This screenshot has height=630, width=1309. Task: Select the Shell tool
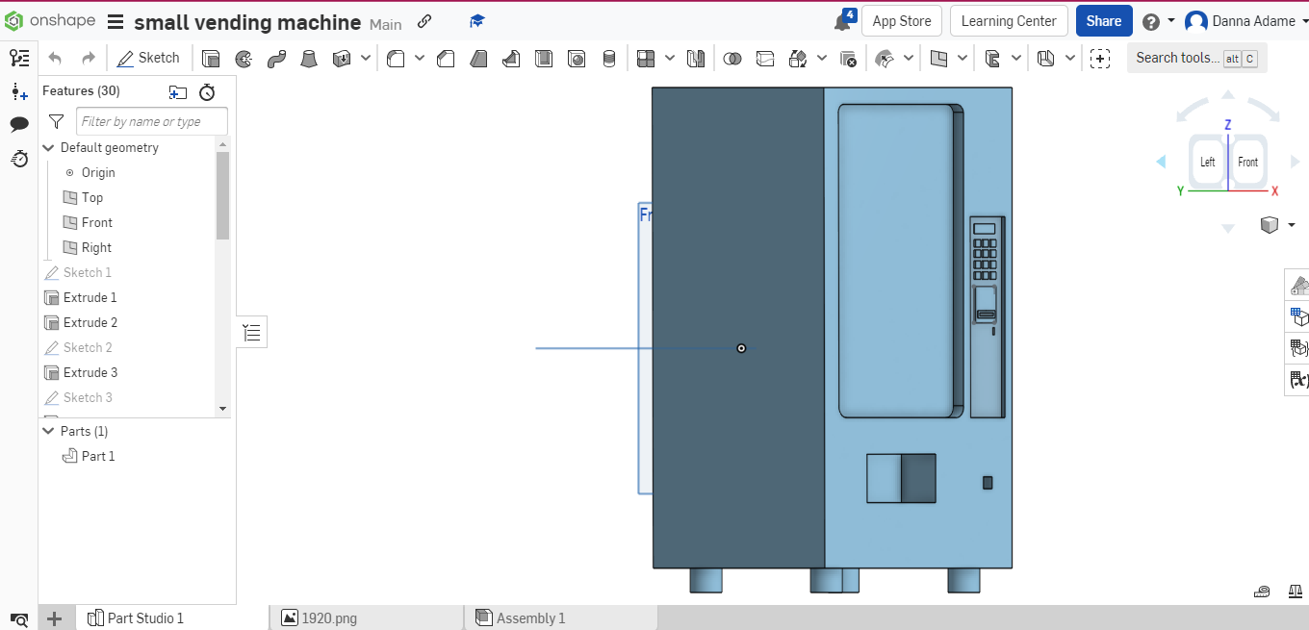pos(544,58)
